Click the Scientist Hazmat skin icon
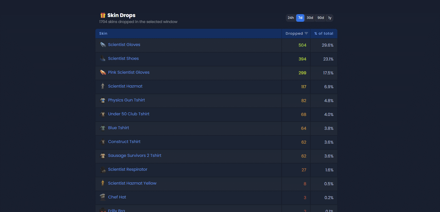Image resolution: width=440 pixels, height=212 pixels. (x=103, y=86)
